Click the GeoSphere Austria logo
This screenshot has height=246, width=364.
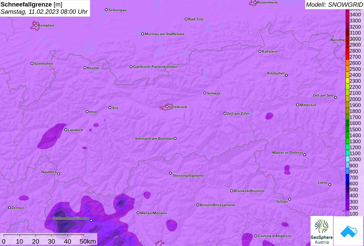coord(322,231)
